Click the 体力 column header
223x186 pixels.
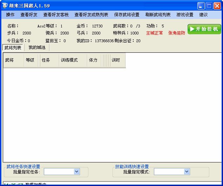(x=94, y=60)
